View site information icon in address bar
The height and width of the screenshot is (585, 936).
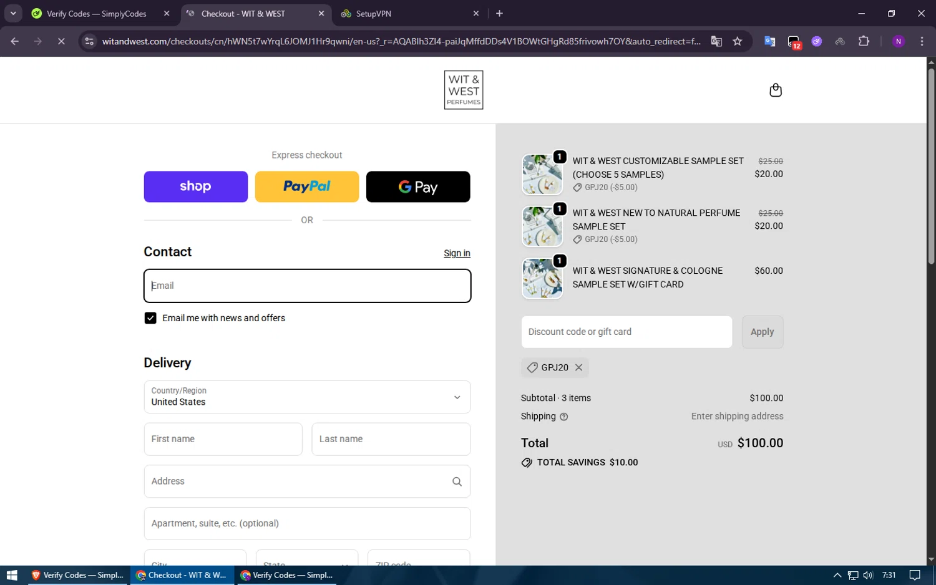point(89,41)
